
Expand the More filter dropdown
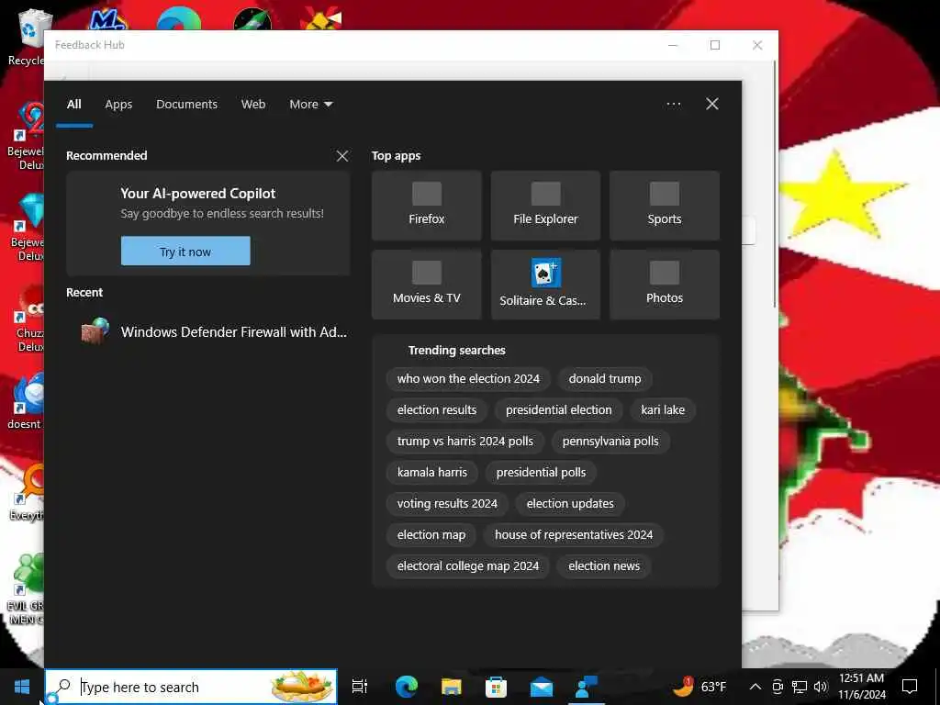point(310,105)
